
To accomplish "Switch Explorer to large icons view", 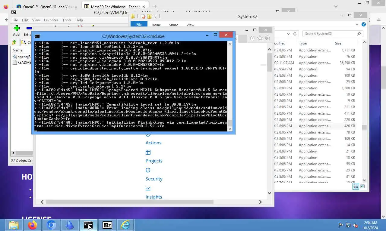I will [362, 186].
